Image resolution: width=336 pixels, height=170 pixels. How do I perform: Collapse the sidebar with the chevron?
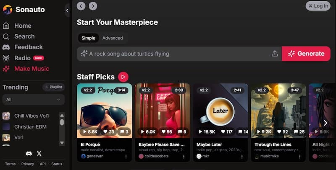pos(67,10)
